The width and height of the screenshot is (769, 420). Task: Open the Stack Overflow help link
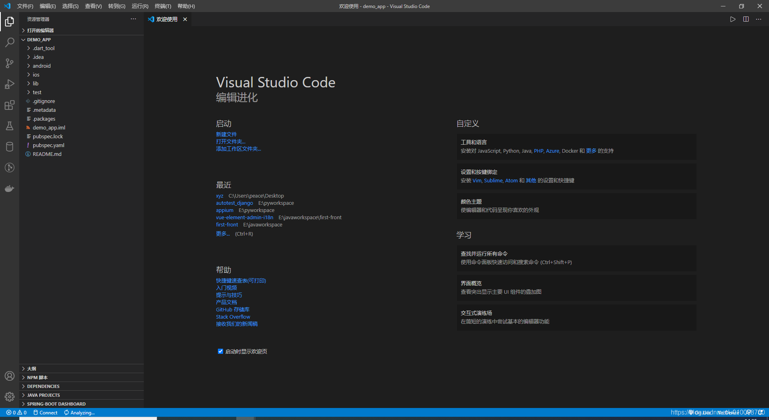coord(233,317)
